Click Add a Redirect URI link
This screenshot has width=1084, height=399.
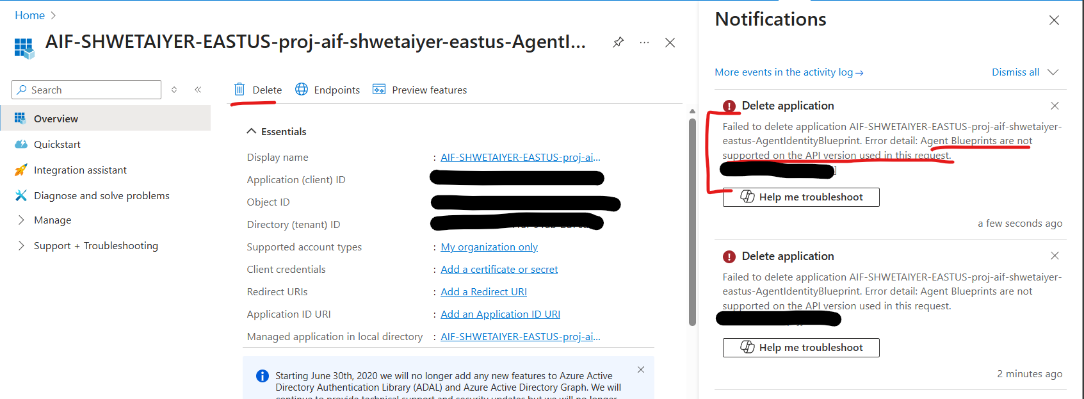[x=484, y=291]
